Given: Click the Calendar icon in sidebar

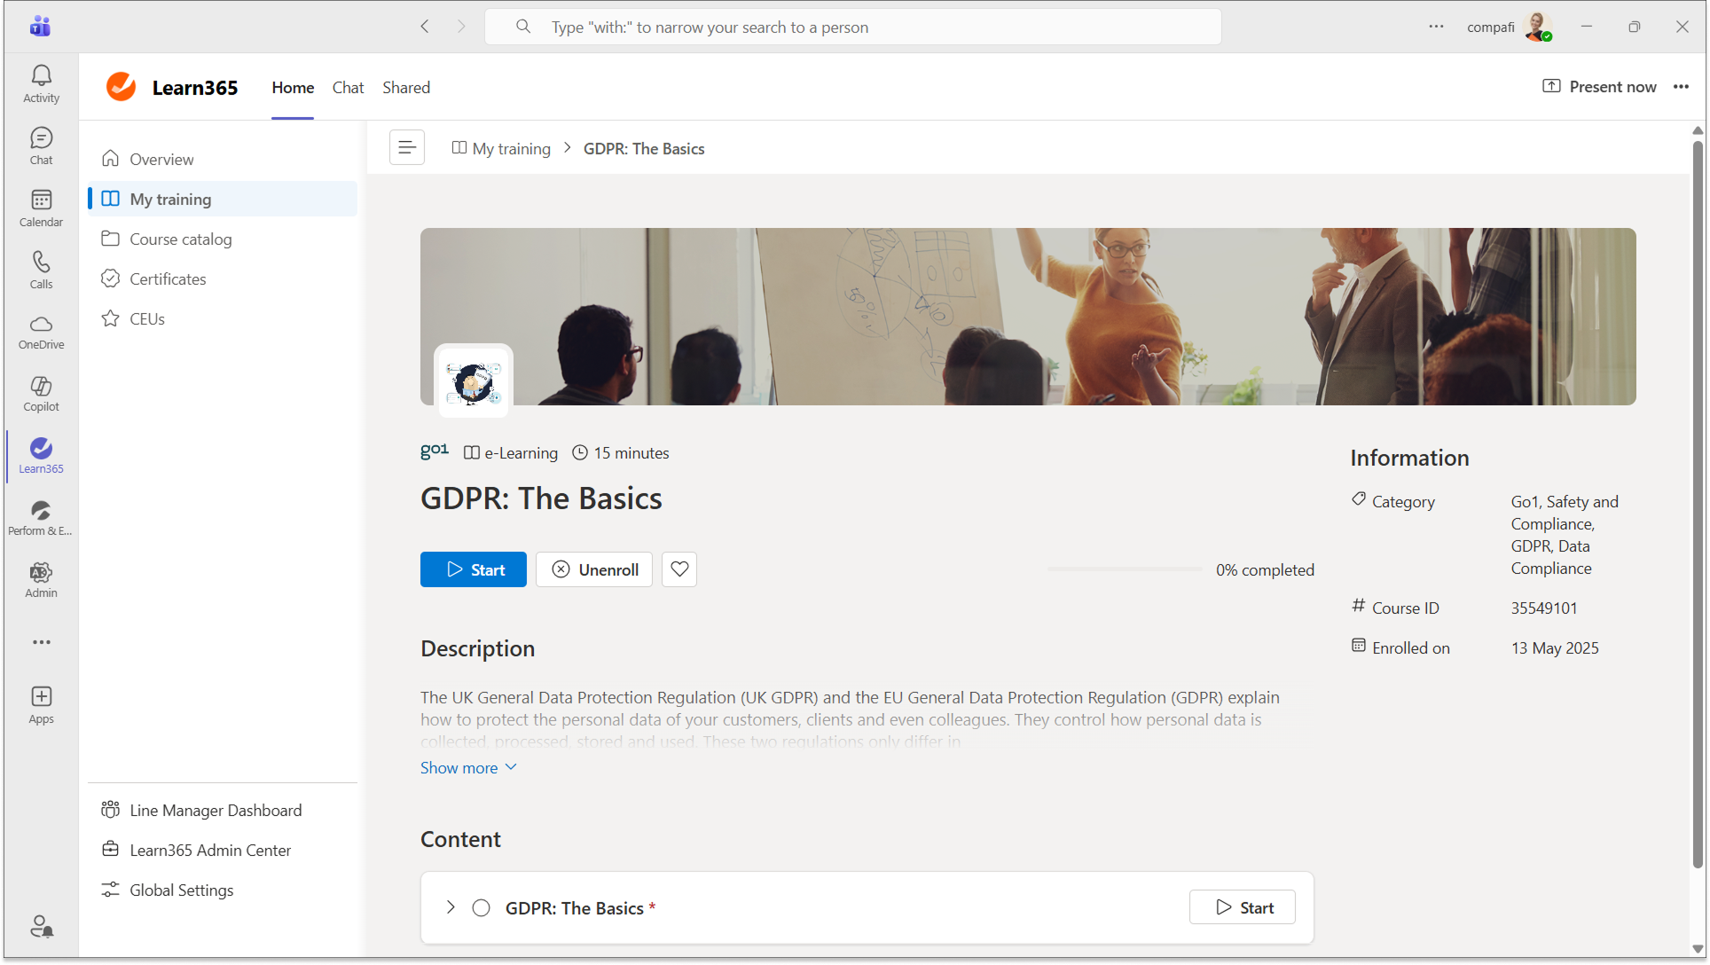Looking at the screenshot, I should (x=41, y=208).
